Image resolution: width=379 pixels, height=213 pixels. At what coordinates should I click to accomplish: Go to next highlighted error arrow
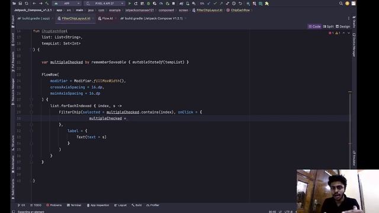coord(349,33)
